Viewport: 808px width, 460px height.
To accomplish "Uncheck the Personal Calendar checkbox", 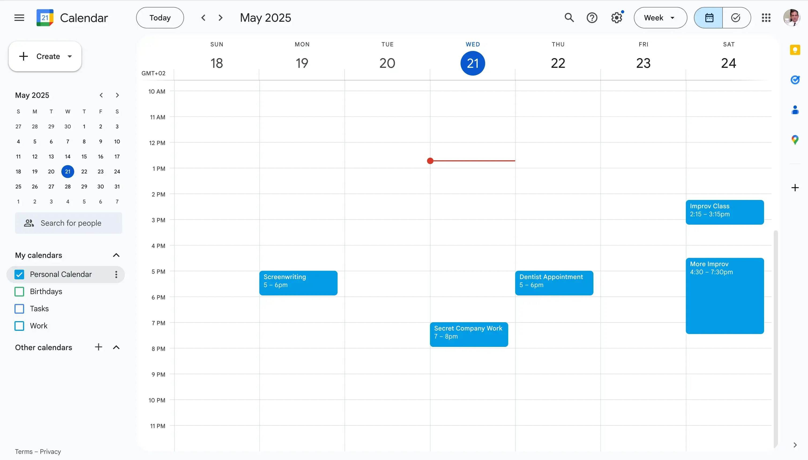I will 19,274.
